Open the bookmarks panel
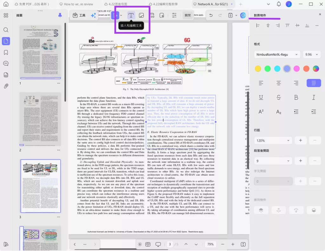 point(6,52)
